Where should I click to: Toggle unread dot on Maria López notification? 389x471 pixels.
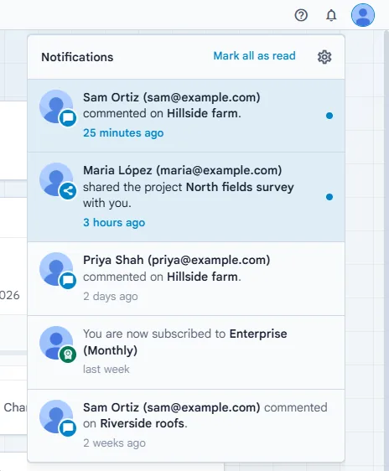tap(329, 197)
